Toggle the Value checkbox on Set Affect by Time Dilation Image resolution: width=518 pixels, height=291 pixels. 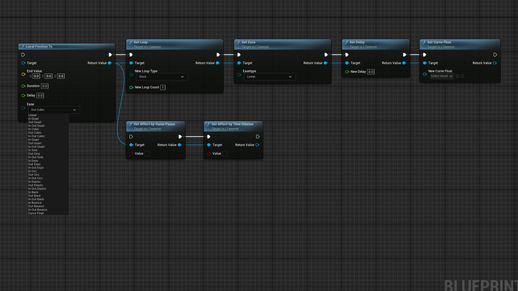225,154
